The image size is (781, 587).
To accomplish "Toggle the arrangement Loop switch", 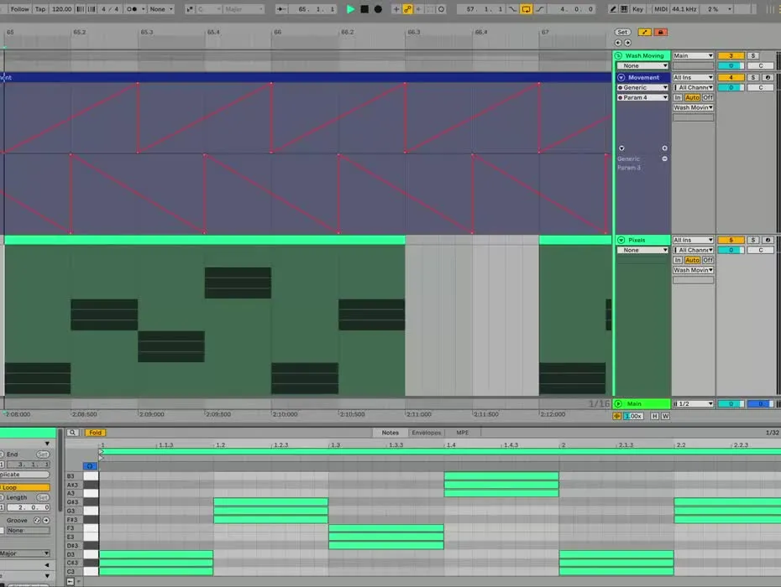I will (x=527, y=9).
